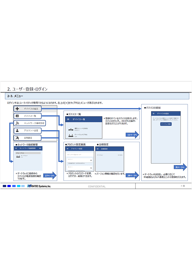Follow the 27ページへ arrow link

click(50, 176)
